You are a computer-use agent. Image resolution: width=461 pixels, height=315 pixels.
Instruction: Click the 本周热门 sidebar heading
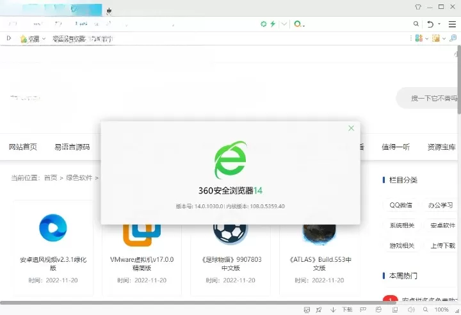(403, 276)
